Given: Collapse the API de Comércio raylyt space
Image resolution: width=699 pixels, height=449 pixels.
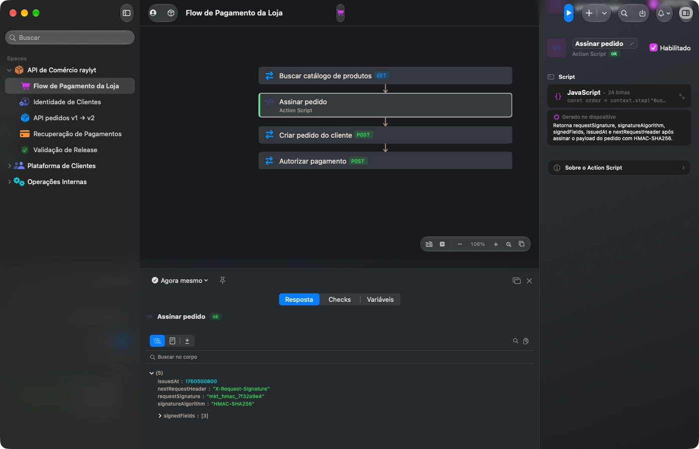Looking at the screenshot, I should point(9,70).
